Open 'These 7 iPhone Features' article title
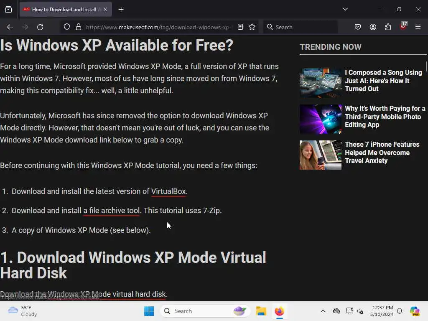 (x=382, y=153)
